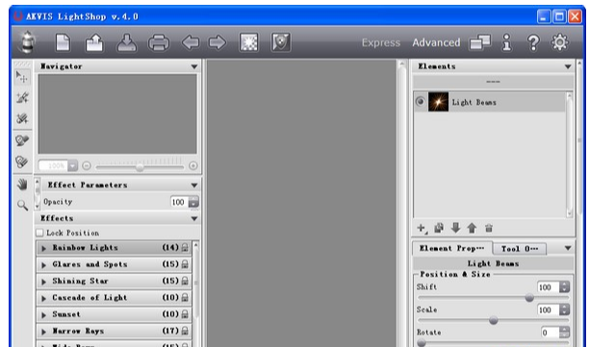Open the Element Properties panel menu arrow

[x=568, y=248]
